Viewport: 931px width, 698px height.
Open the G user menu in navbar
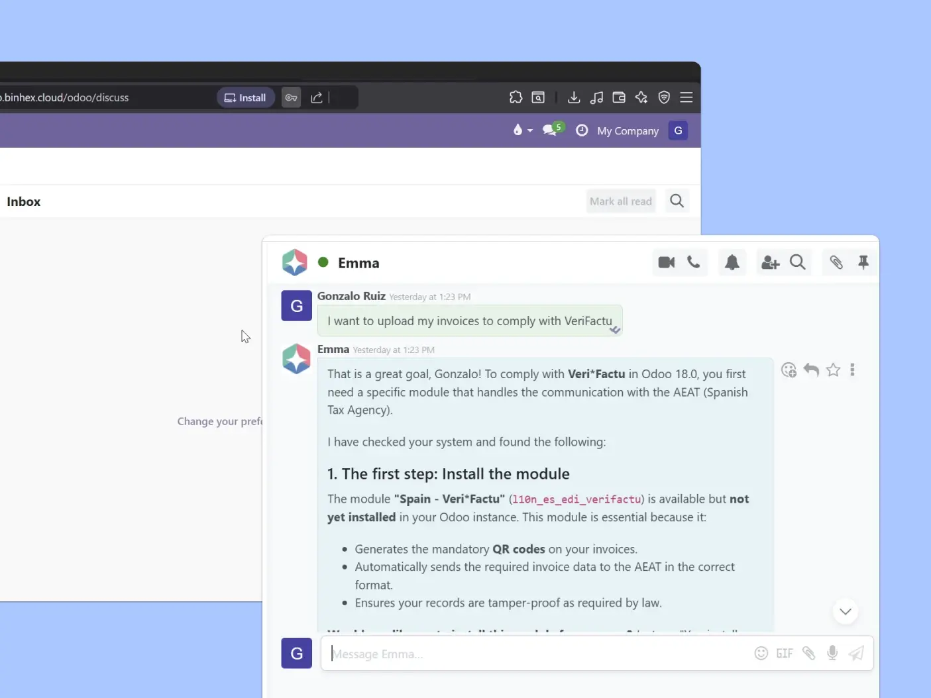click(678, 130)
